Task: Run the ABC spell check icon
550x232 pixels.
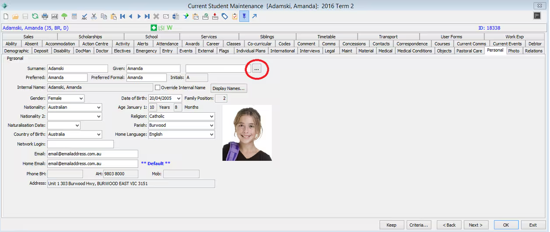Action: (x=84, y=17)
